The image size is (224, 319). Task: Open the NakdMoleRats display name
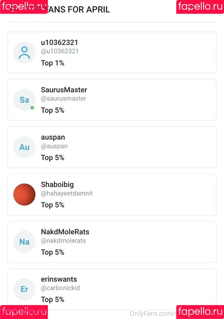[65, 232]
